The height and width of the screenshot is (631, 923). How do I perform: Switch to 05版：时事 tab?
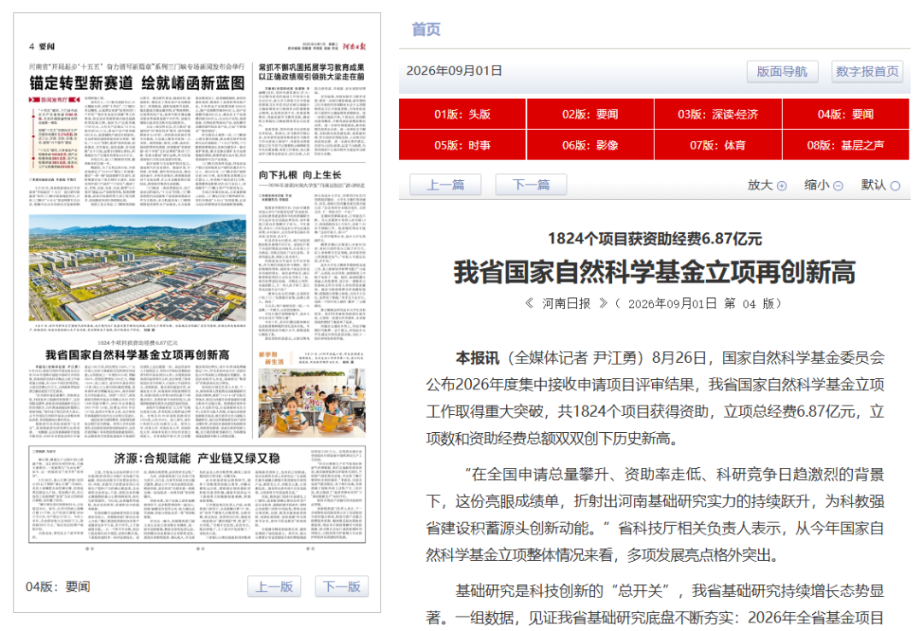click(x=462, y=144)
